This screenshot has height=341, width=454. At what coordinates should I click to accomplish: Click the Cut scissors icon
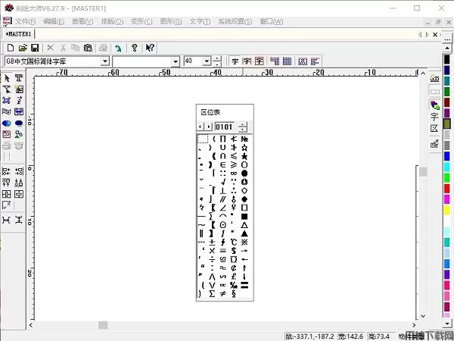pos(63,48)
